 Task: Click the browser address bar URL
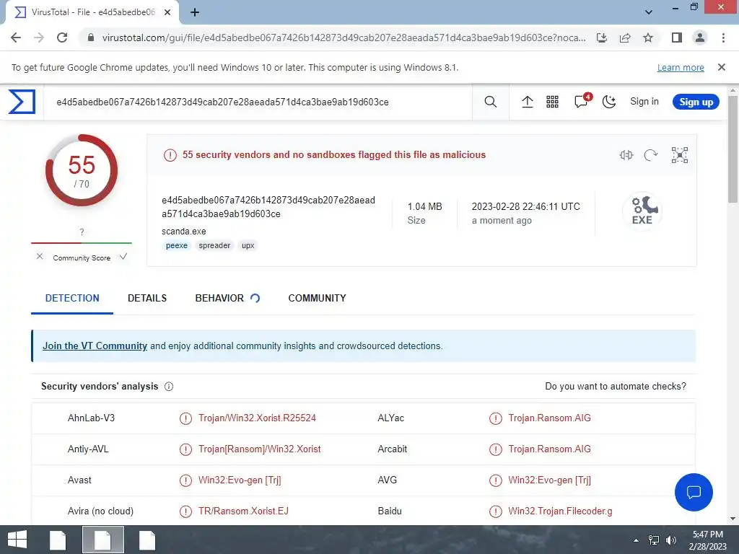pyautogui.click(x=343, y=38)
